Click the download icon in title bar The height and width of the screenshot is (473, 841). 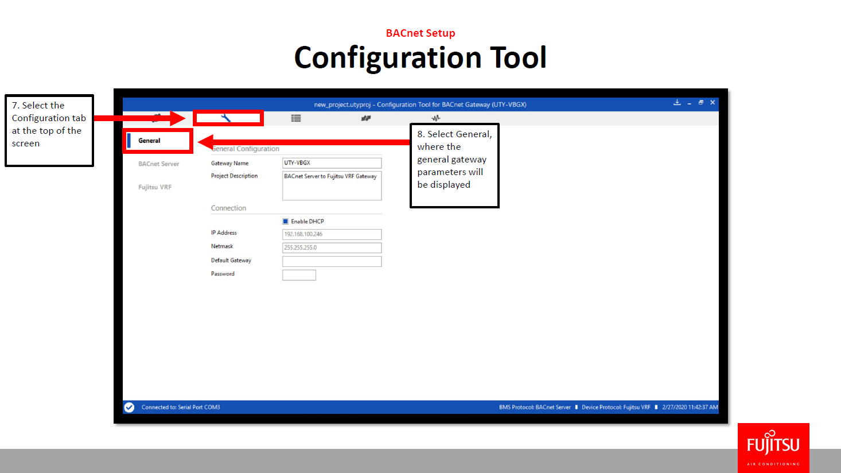click(677, 102)
